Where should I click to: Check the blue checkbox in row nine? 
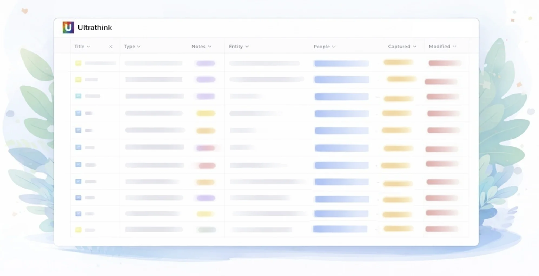coord(78,198)
